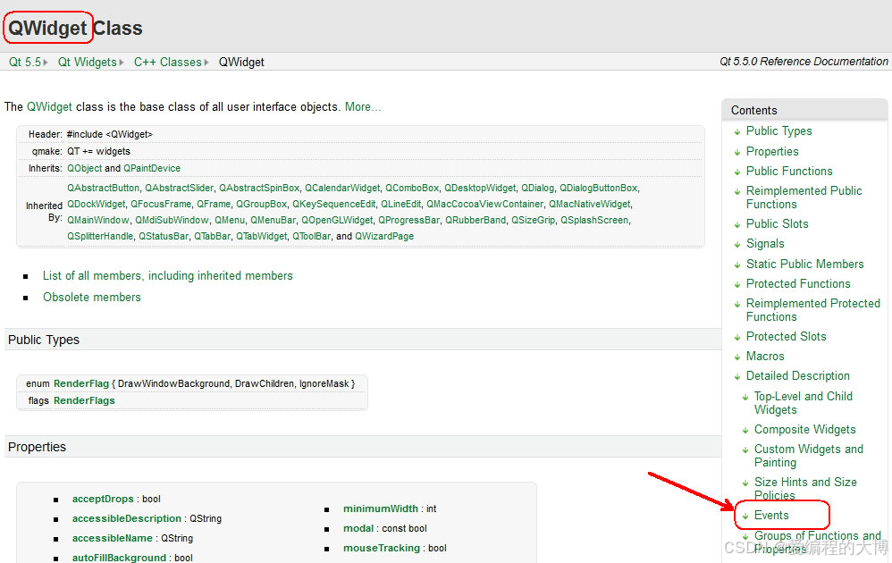Open QOpenGLWidget class link
The image size is (892, 563).
point(337,220)
